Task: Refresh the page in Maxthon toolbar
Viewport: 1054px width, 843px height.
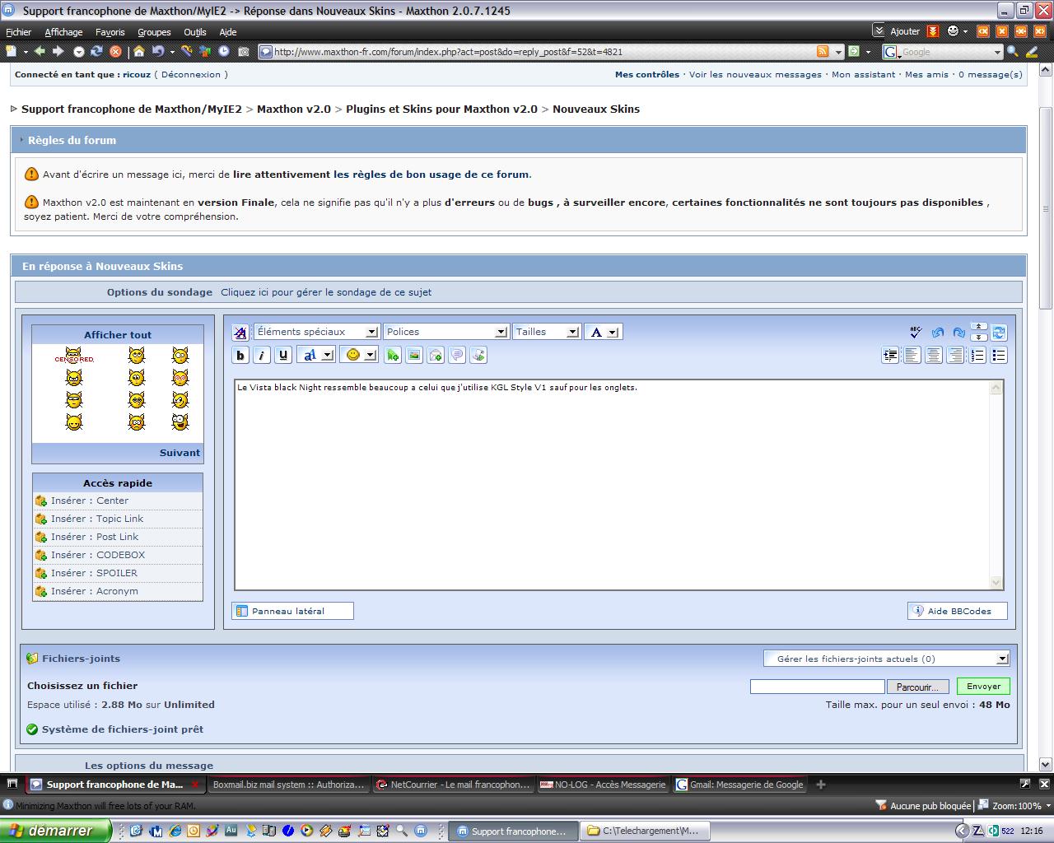Action: pyautogui.click(x=96, y=51)
